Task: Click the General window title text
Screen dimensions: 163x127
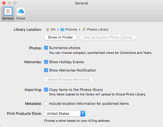Action: [81, 3]
